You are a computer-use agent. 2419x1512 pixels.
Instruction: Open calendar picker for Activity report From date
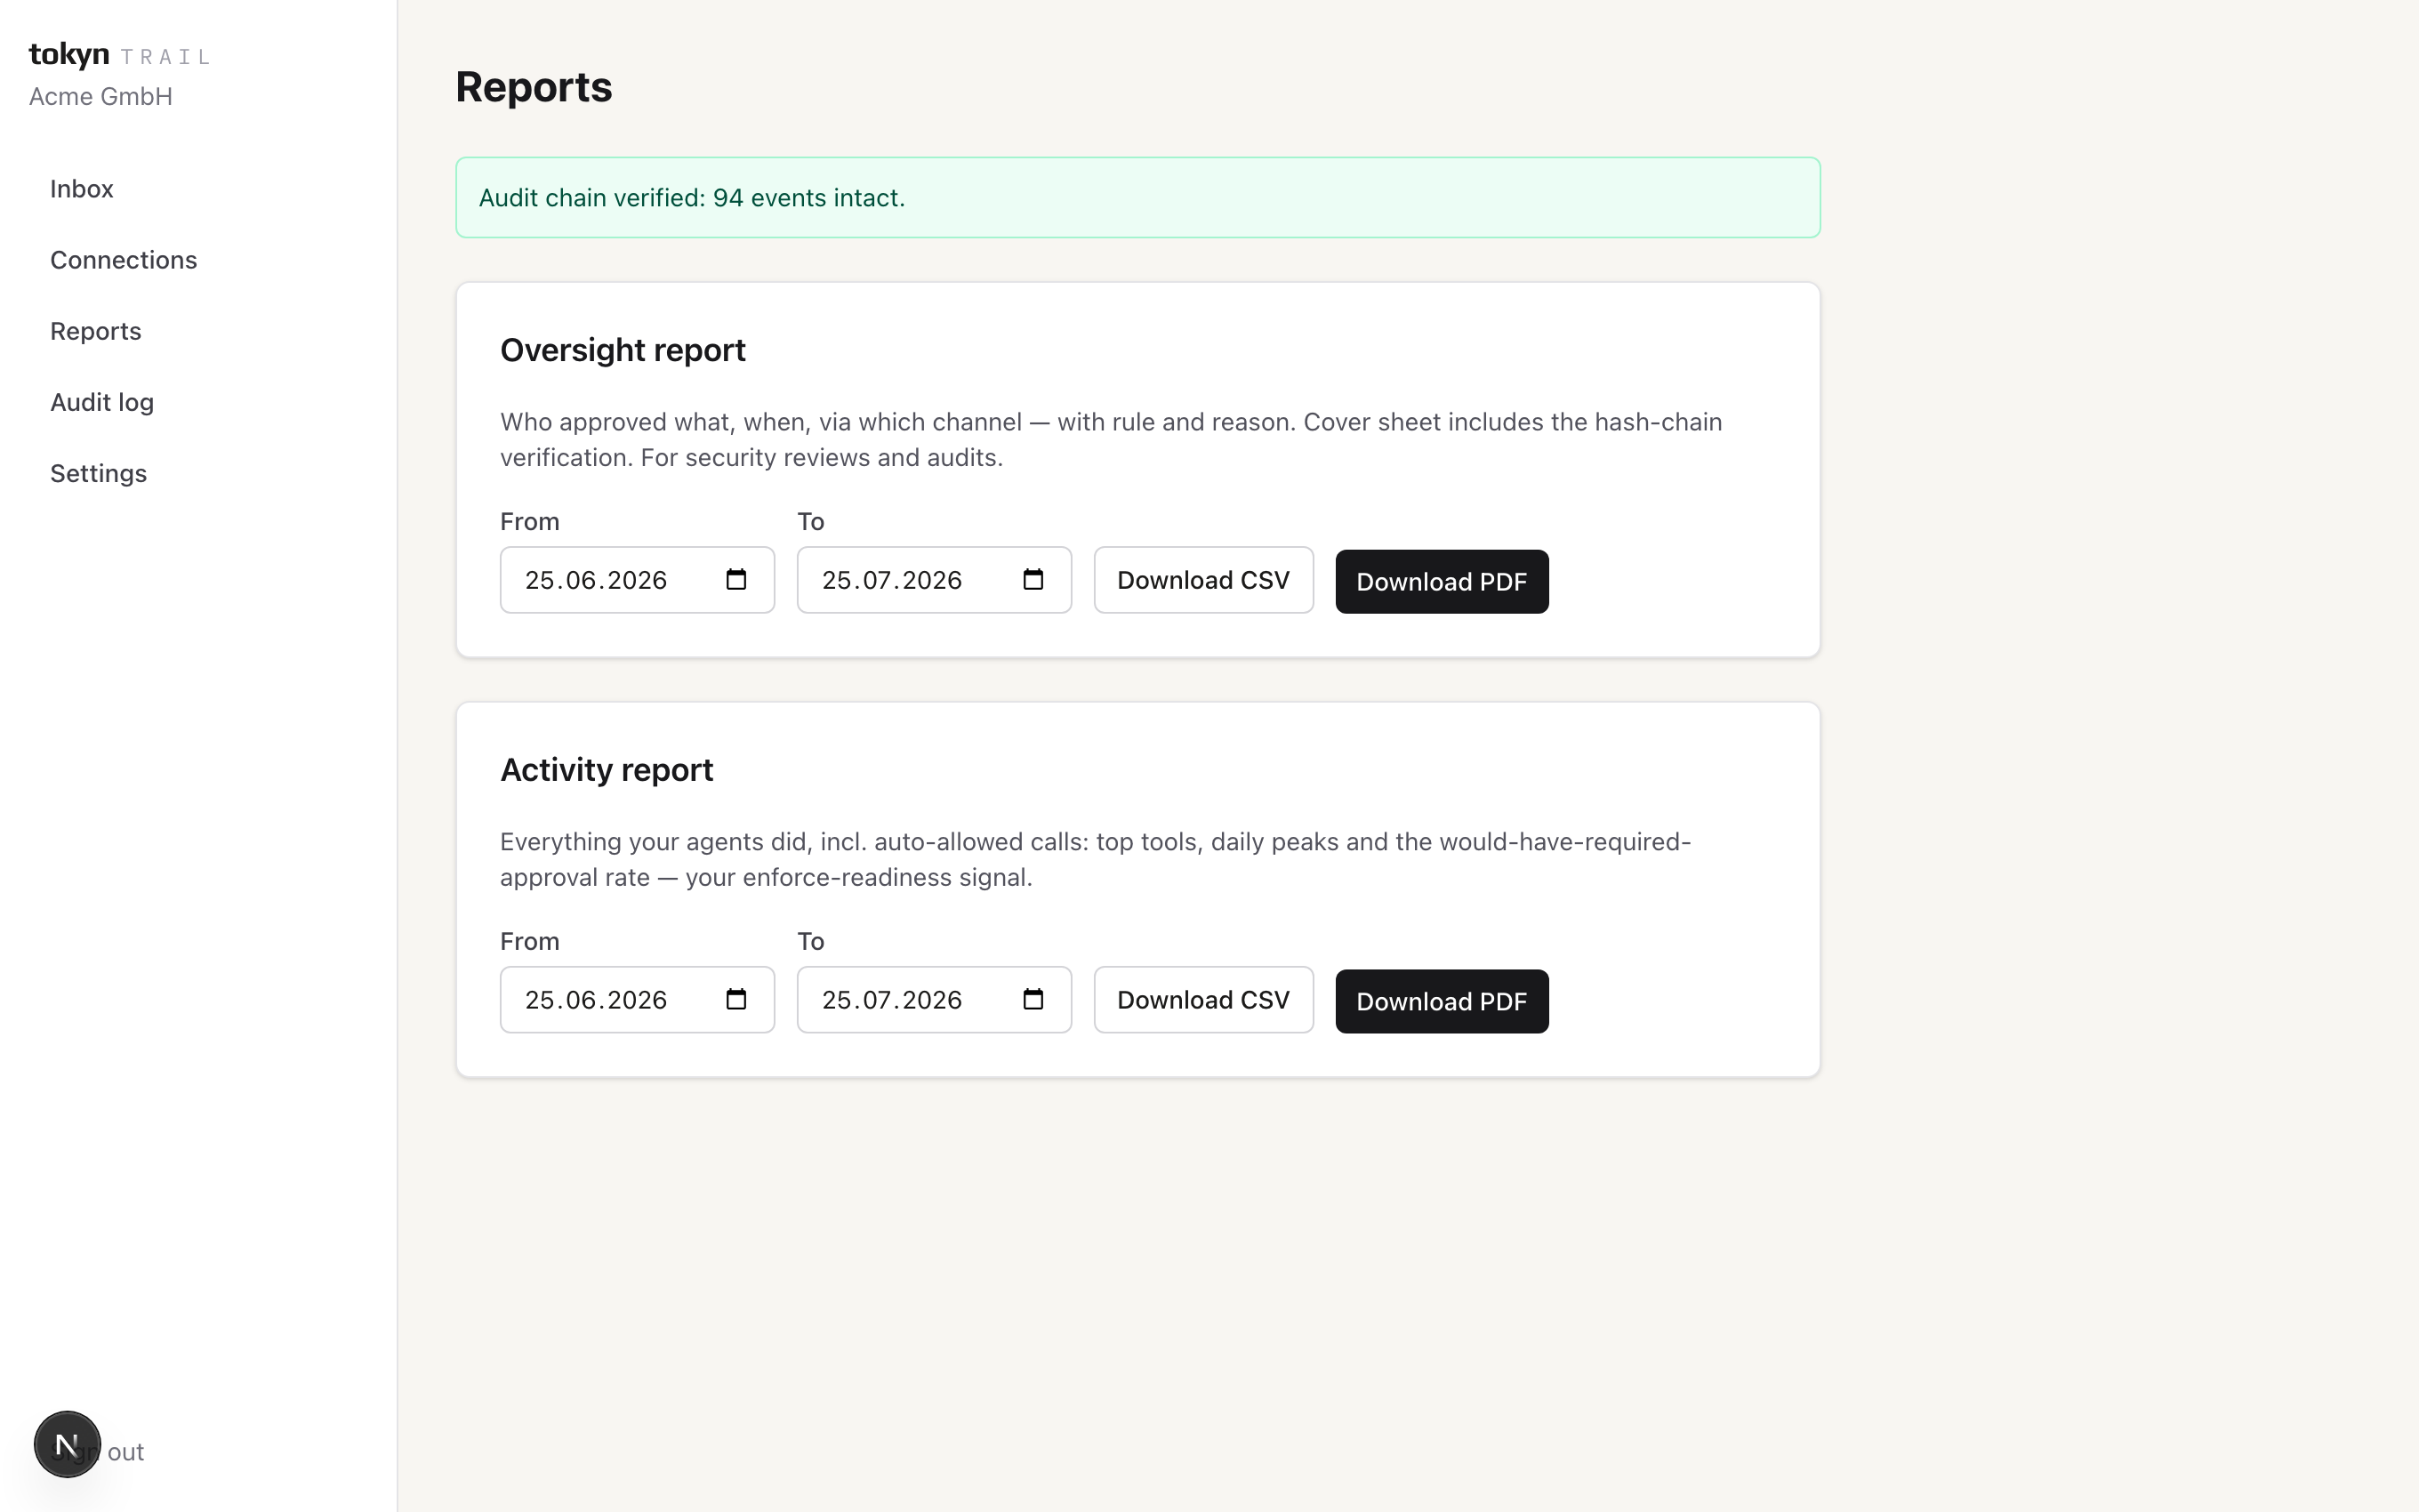735,1000
